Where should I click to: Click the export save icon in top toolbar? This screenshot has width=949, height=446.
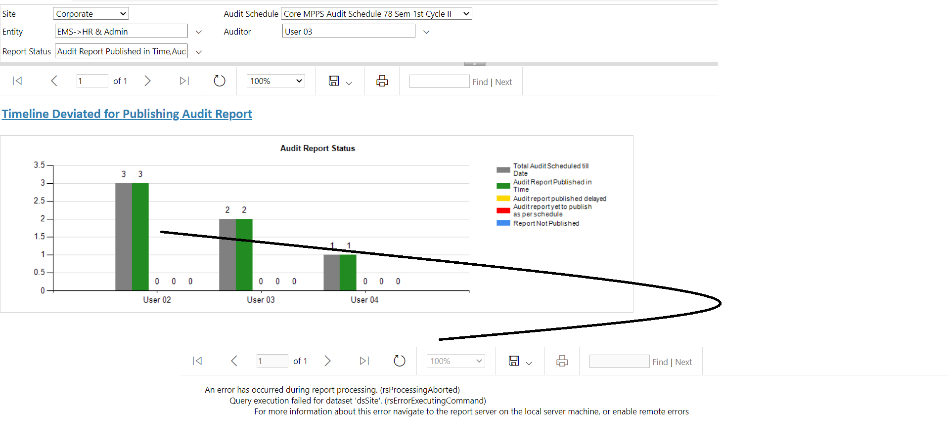(x=334, y=81)
